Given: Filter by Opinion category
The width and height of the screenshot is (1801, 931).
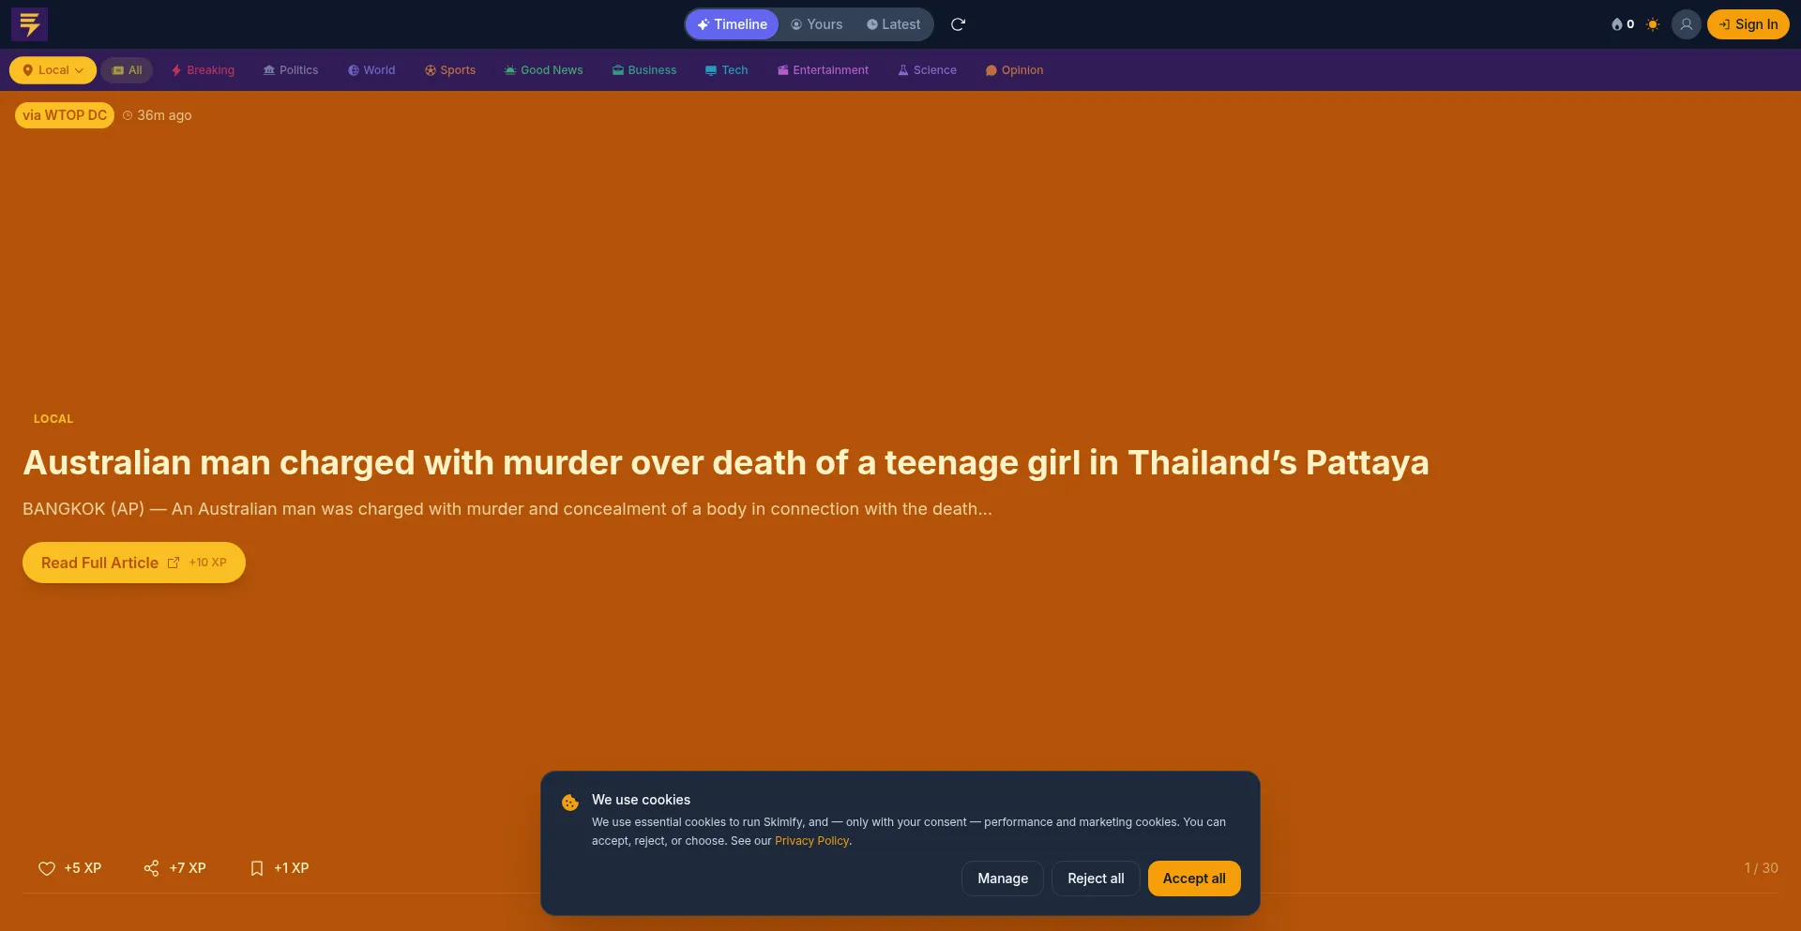Looking at the screenshot, I should click(x=1014, y=70).
